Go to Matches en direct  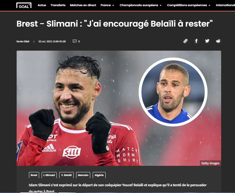[83, 5]
